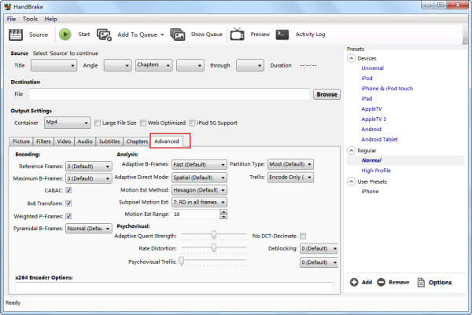
Task: Open the first Deblocking dropdown
Action: point(319,248)
